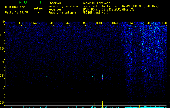
Task: Click observer name Masayuki Kobayashi
Action: click(97, 3)
